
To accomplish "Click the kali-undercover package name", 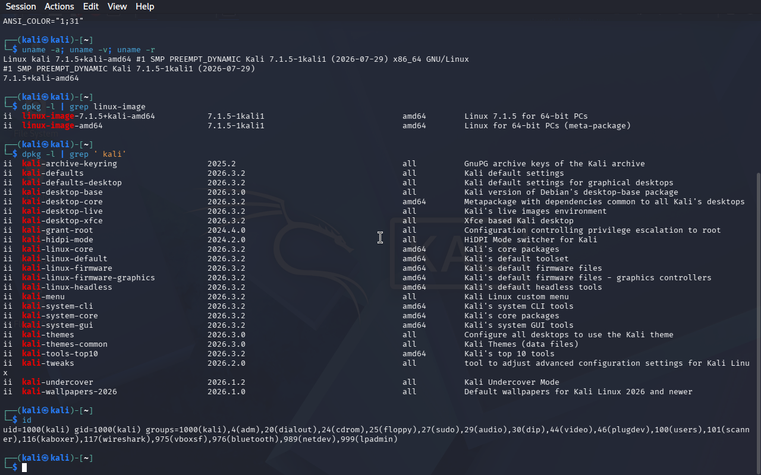I will point(58,382).
